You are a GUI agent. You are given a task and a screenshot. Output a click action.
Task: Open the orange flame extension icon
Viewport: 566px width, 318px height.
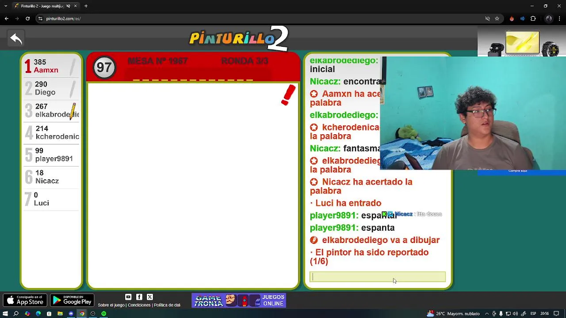coord(512,19)
